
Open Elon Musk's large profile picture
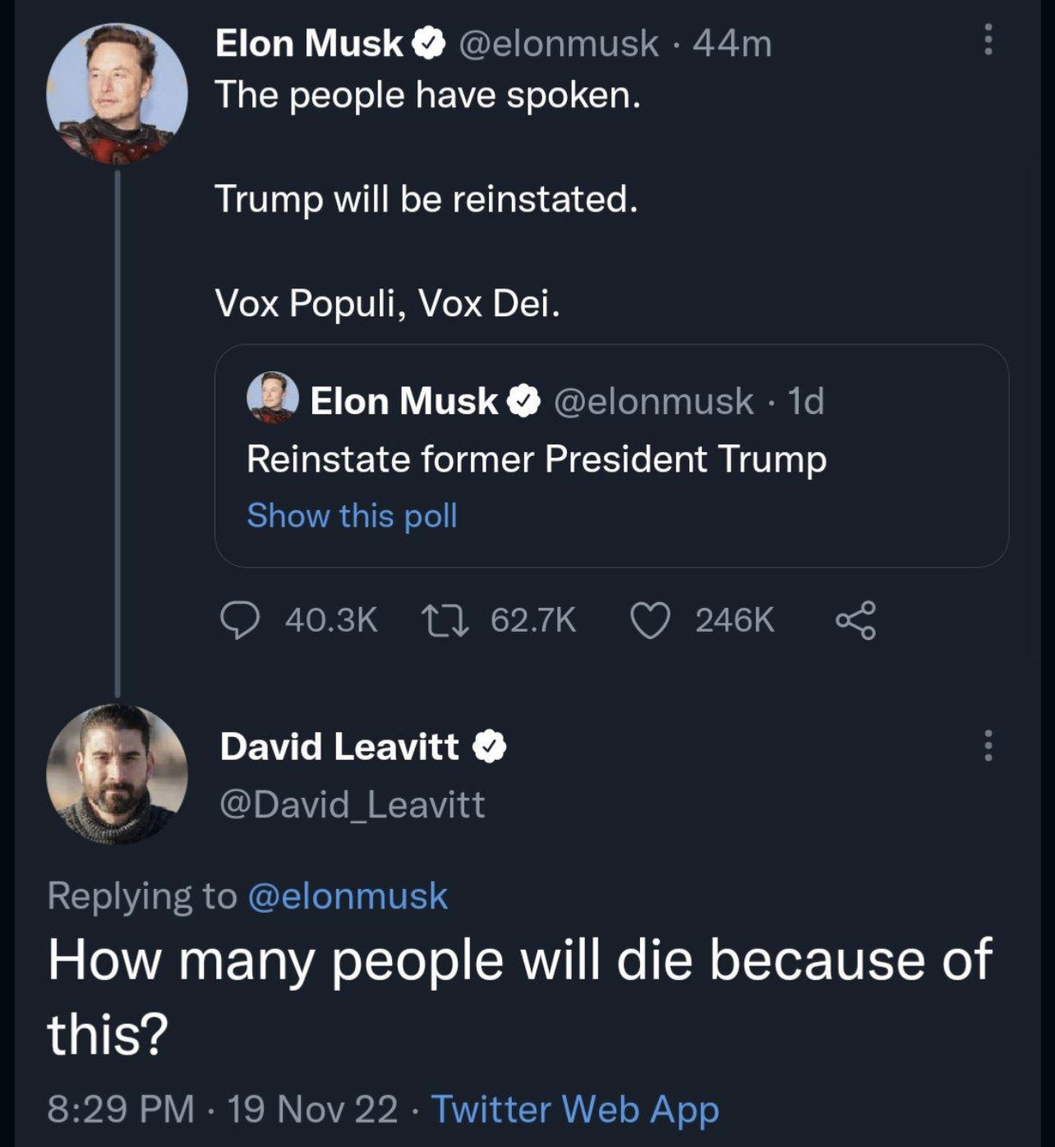click(117, 93)
